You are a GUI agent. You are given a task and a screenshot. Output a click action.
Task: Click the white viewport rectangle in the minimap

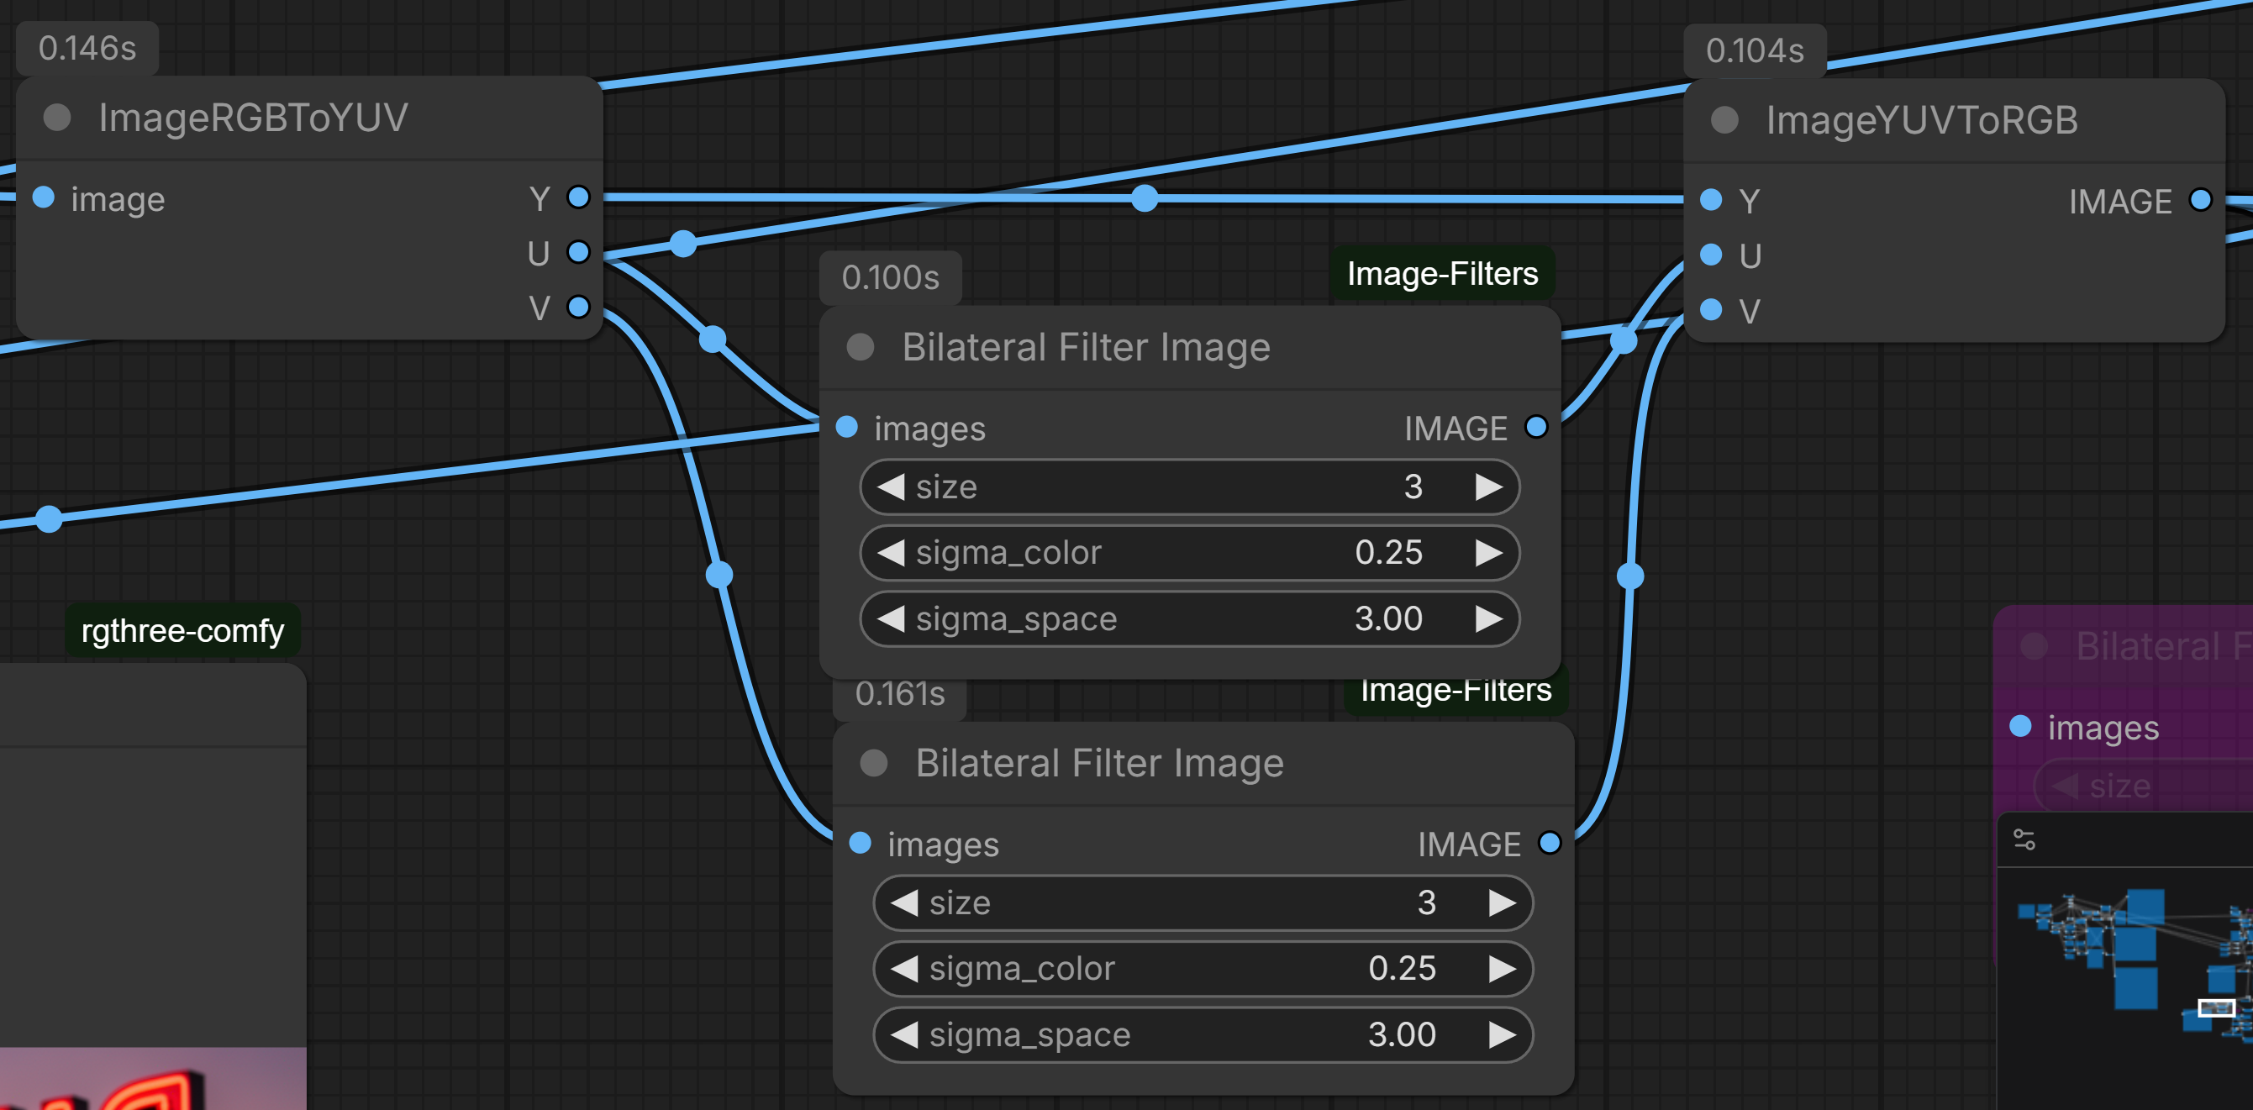(2216, 1007)
